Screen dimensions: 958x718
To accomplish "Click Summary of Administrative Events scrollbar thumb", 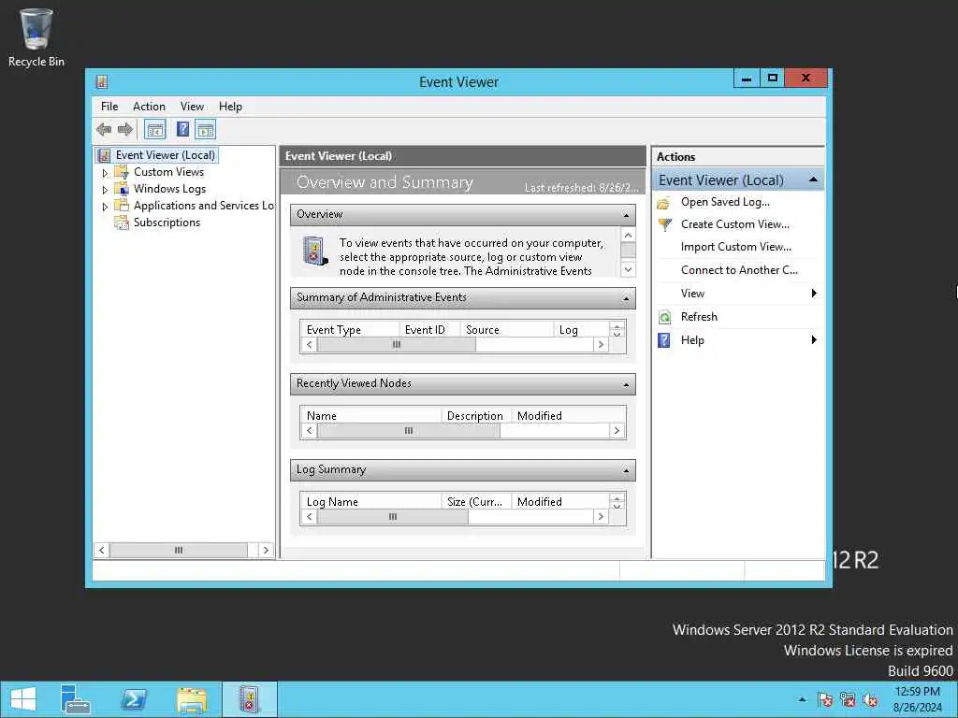I will 396,345.
